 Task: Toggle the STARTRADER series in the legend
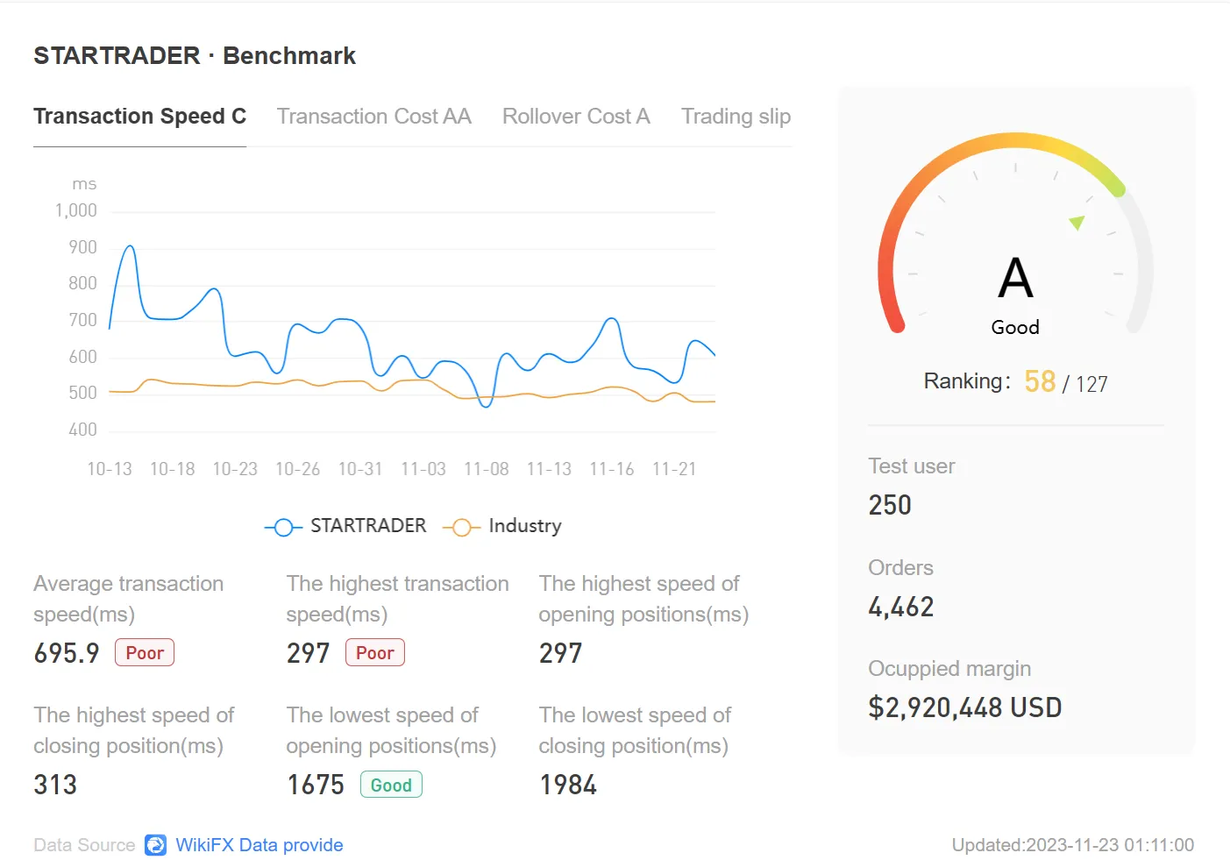[x=345, y=526]
